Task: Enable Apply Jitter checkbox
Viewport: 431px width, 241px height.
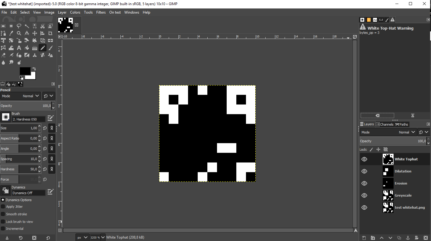Action: [3, 207]
